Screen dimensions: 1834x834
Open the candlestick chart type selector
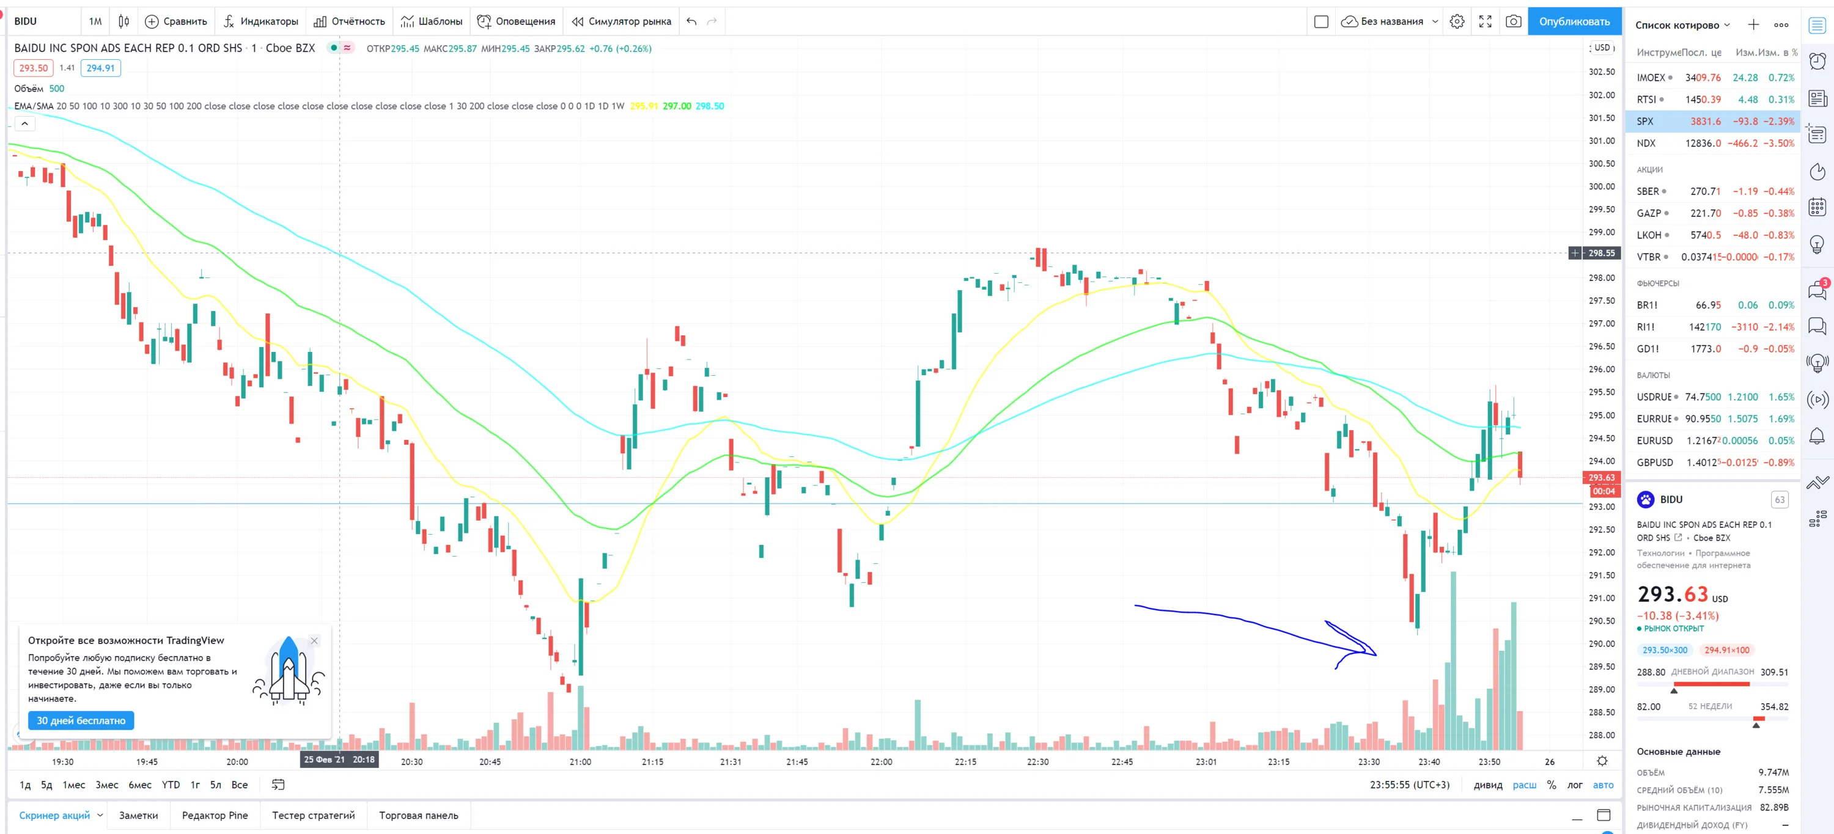(124, 21)
